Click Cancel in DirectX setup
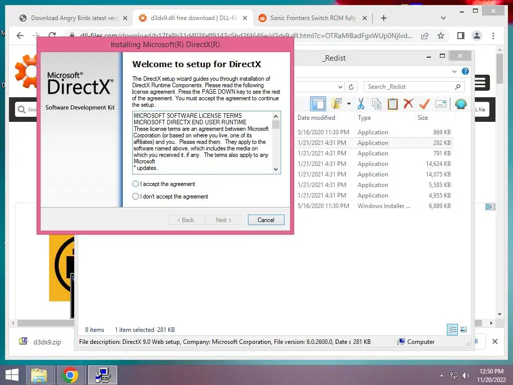513x385 pixels. [266, 220]
